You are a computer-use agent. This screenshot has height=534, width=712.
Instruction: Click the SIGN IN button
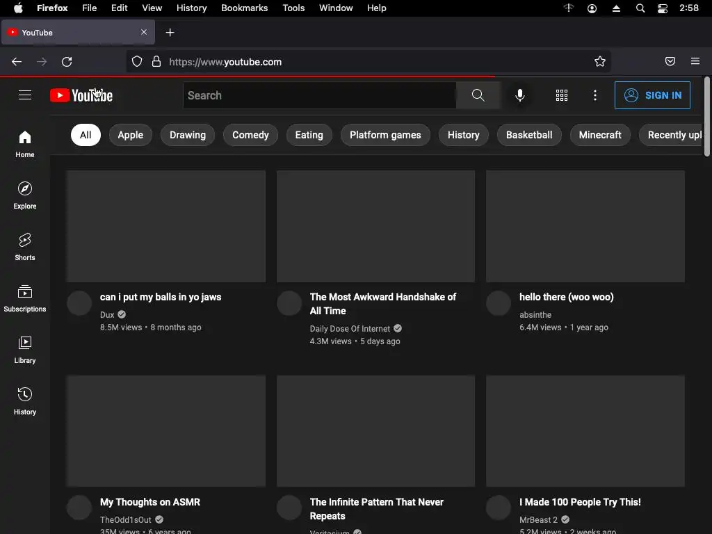[652, 95]
